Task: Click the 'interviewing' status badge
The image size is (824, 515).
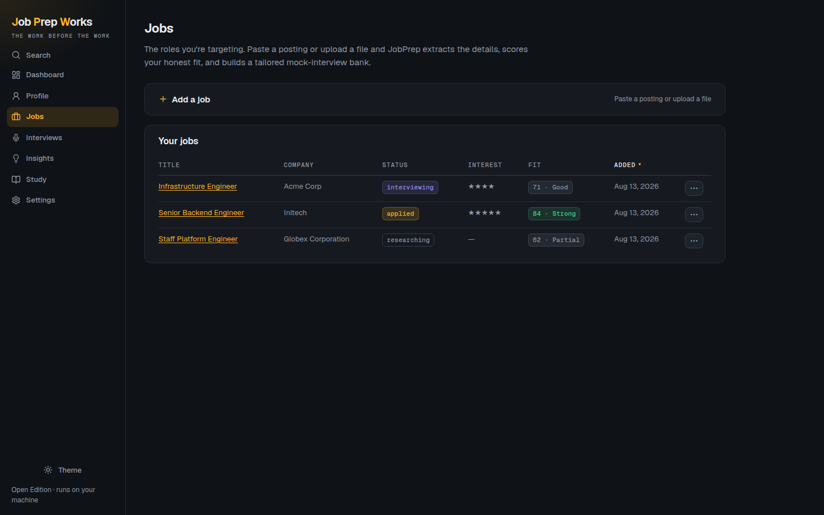Action: [x=410, y=188]
